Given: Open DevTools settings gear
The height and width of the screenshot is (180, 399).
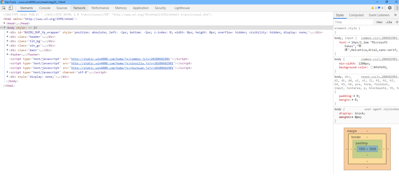Looking at the screenshot, I should tap(390, 8).
